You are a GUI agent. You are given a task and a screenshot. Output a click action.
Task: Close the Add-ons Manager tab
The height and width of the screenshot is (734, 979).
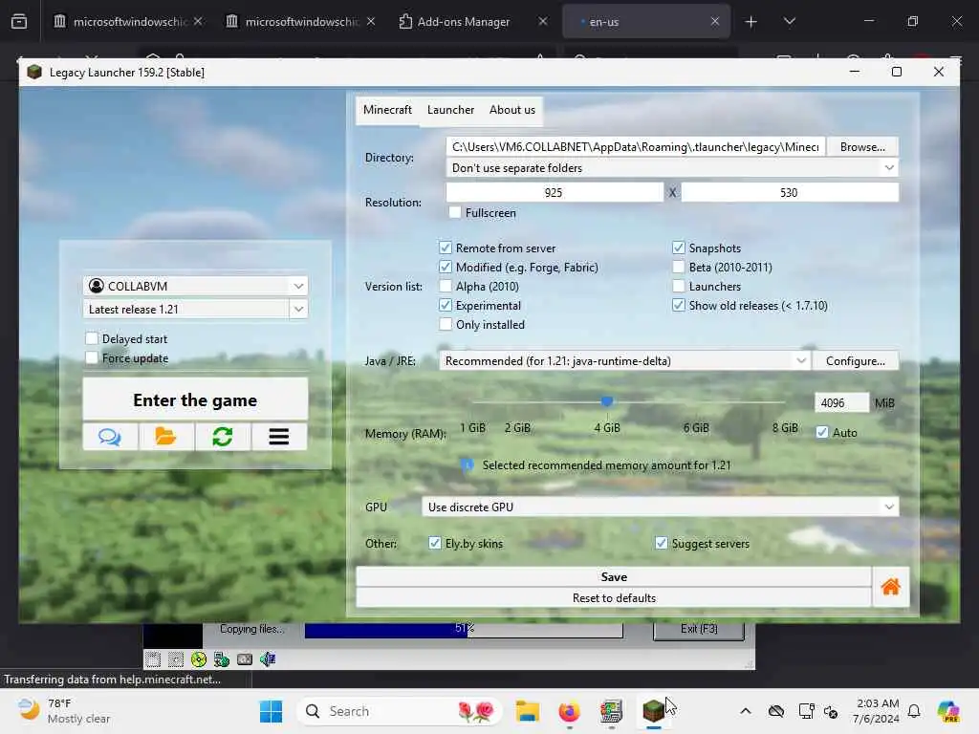543,21
